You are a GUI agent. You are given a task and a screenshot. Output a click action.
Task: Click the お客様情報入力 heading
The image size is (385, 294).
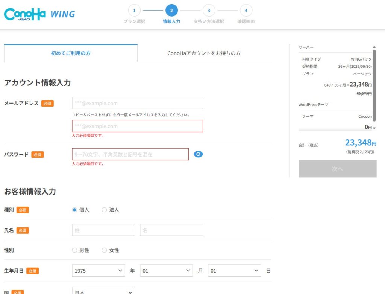point(30,192)
